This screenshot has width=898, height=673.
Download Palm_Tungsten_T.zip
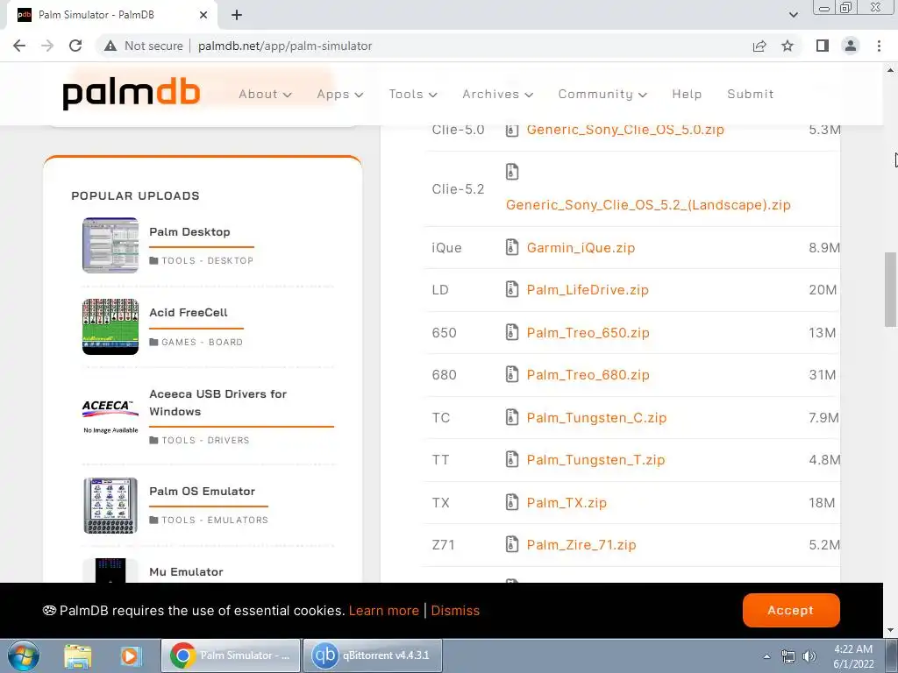[x=595, y=459]
